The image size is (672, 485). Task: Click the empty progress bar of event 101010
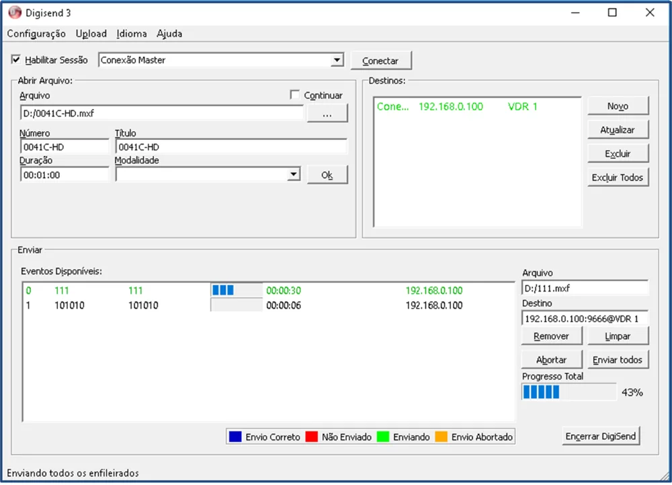[237, 305]
